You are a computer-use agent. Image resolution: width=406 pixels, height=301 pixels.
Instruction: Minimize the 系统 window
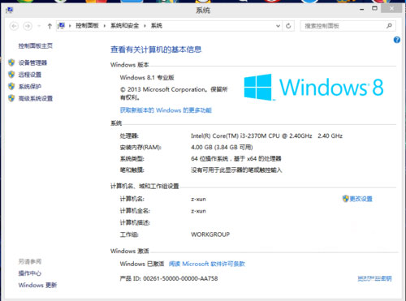click(362, 9)
